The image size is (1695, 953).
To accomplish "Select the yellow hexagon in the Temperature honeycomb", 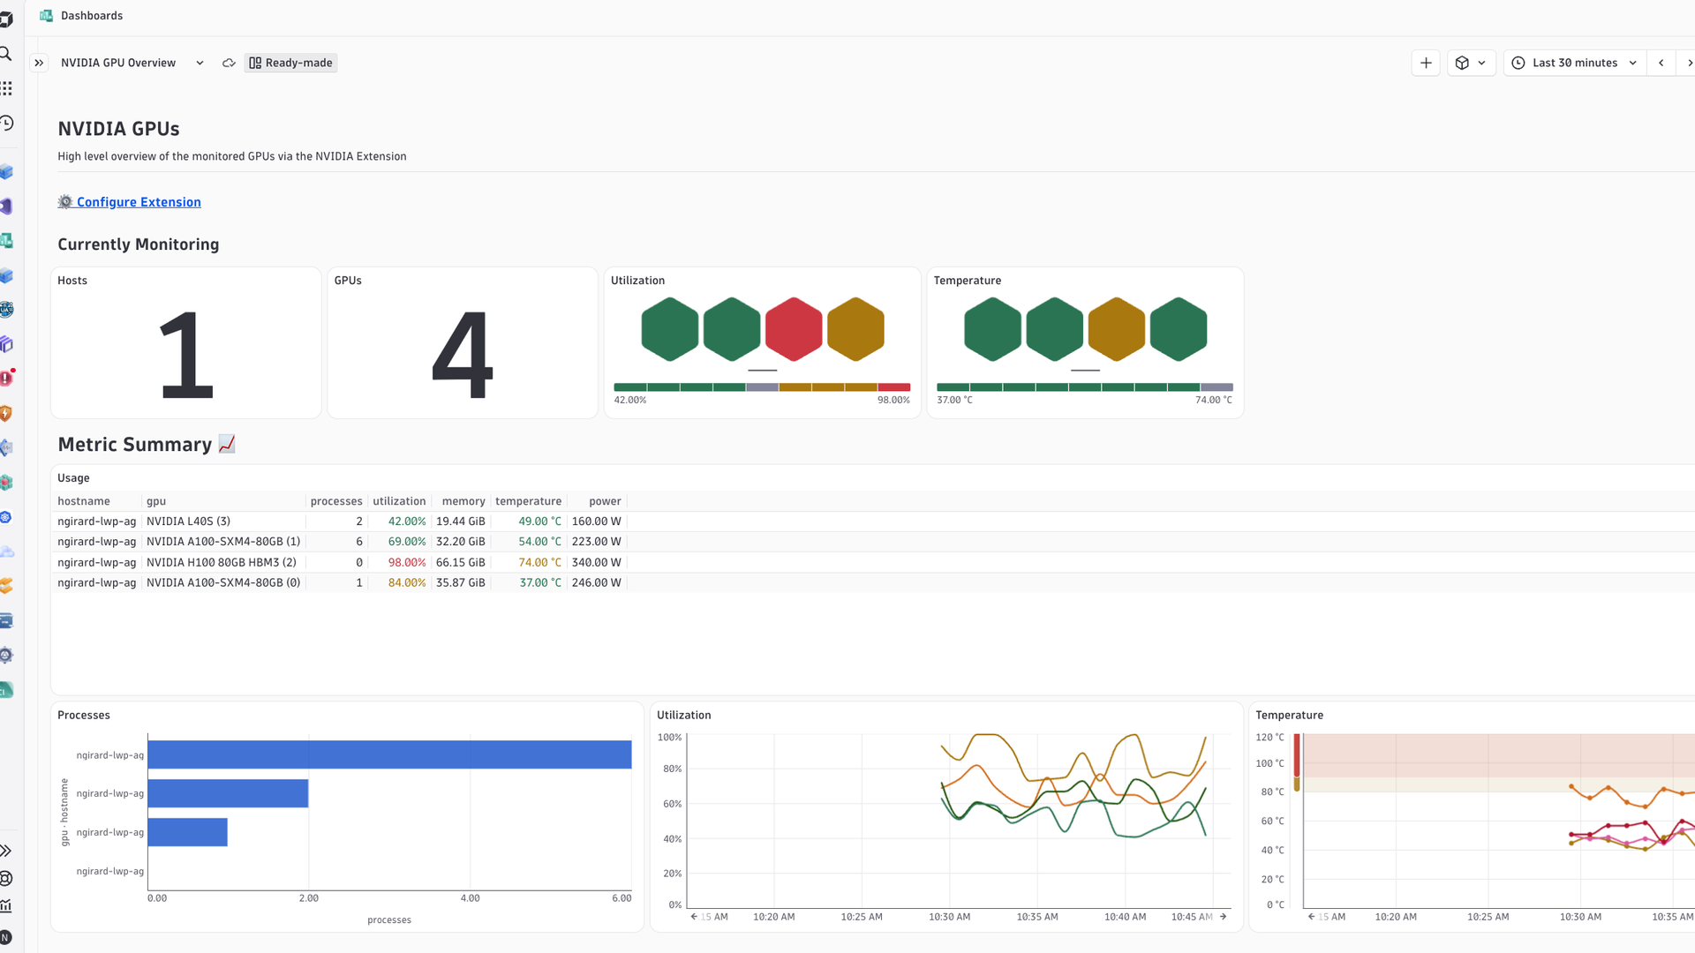I will [1117, 329].
